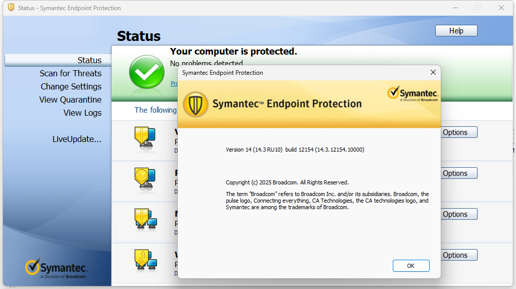Viewport: 516px width, 289px height.
Task: Click the green checkmark protection status icon
Action: 147,72
